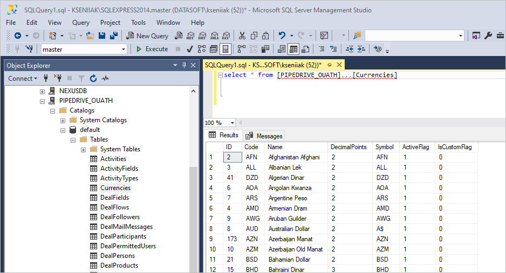This screenshot has width=506, height=273.
Task: Open a DMX query icon
Action: [202, 36]
